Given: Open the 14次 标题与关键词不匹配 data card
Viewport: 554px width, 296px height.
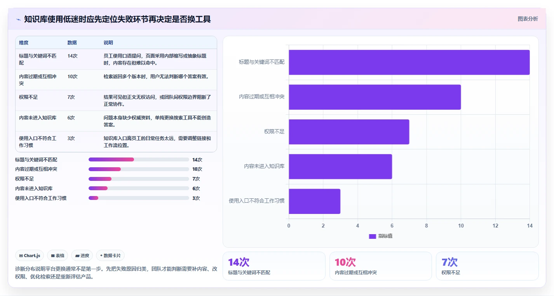Looking at the screenshot, I should click(274, 266).
